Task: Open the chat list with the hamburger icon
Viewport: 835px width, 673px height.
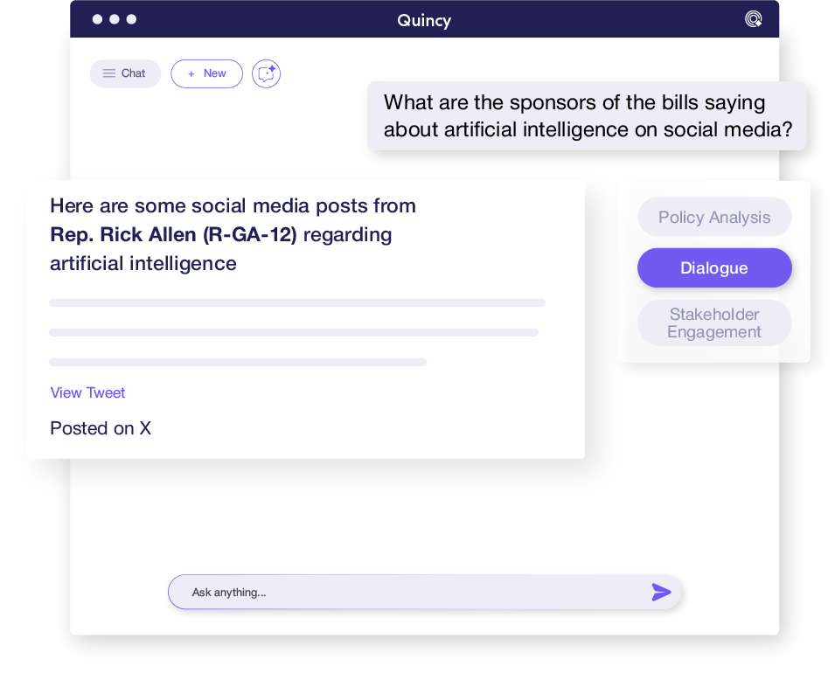Action: coord(109,73)
